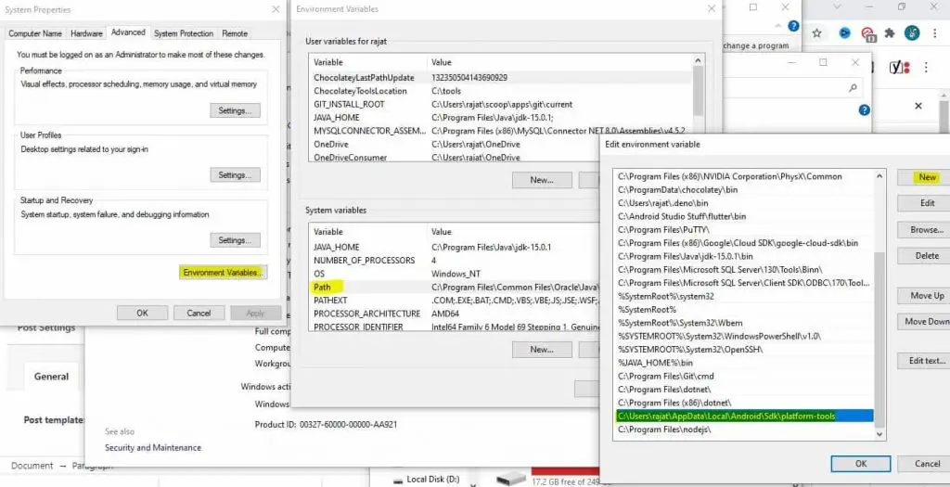Click the down arrow of the path list scrollbar
950x487 pixels.
[879, 434]
